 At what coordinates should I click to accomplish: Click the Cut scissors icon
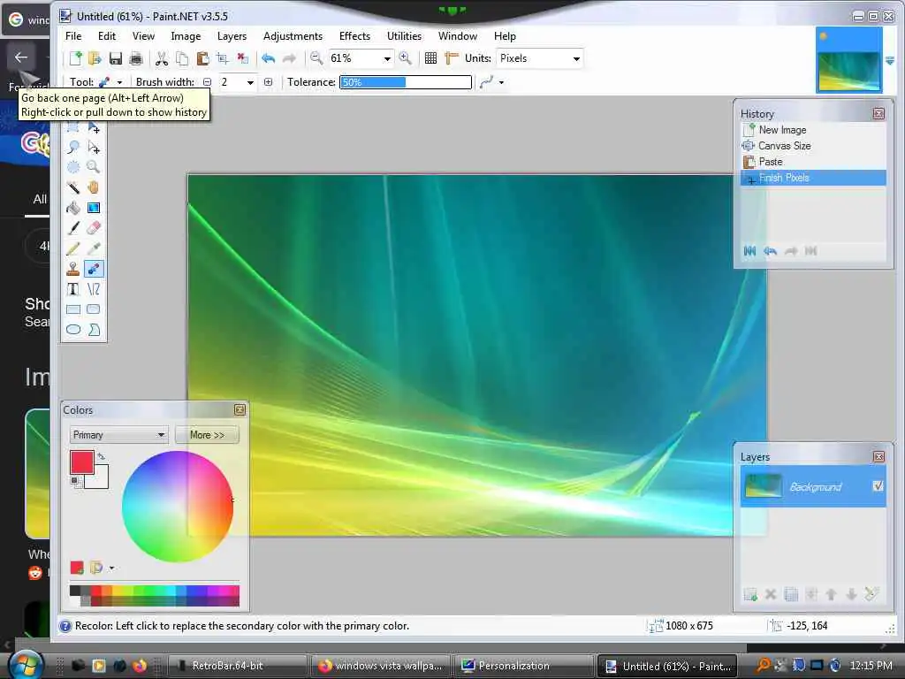[x=162, y=58]
